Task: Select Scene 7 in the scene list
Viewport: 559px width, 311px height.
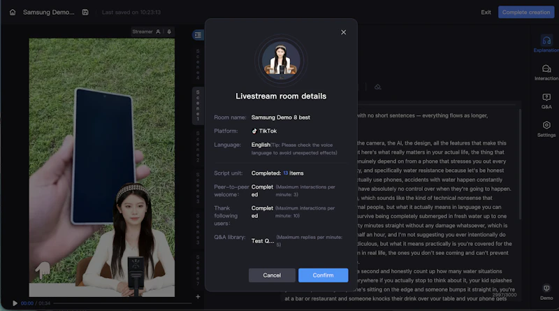Action: (198, 270)
